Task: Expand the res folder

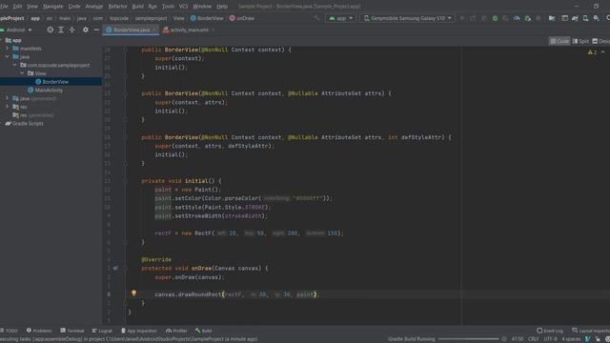Action: [7, 106]
